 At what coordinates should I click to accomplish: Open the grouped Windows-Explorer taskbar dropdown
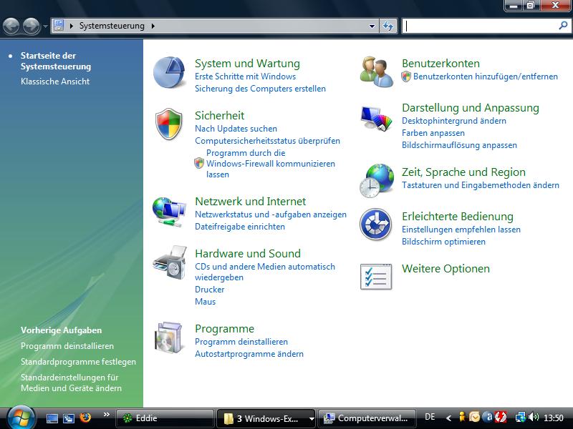click(311, 418)
